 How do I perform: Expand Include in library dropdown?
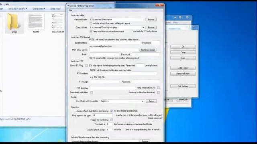(18, 9)
